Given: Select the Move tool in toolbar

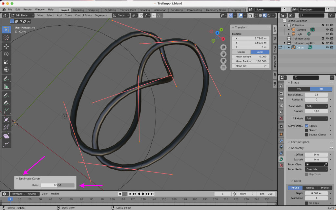Looking at the screenshot, I should (6, 46).
